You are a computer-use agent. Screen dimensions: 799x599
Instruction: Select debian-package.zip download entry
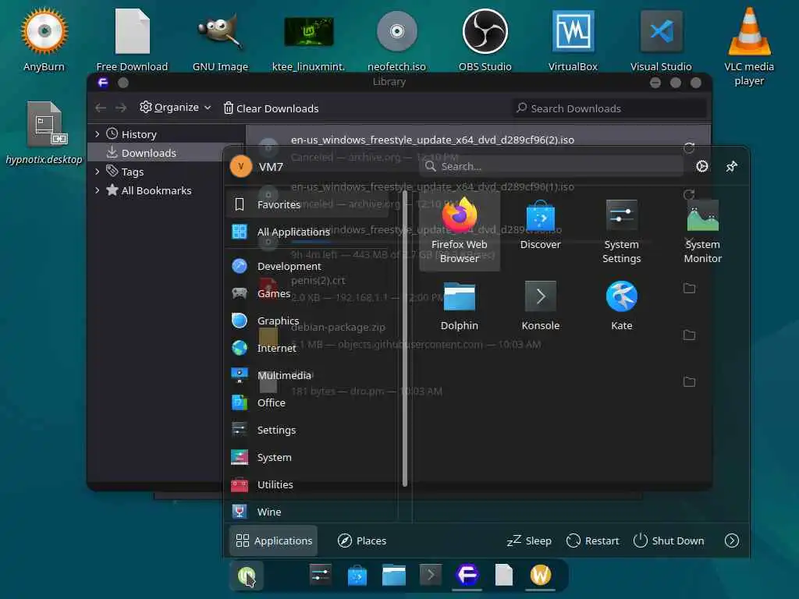coord(478,335)
